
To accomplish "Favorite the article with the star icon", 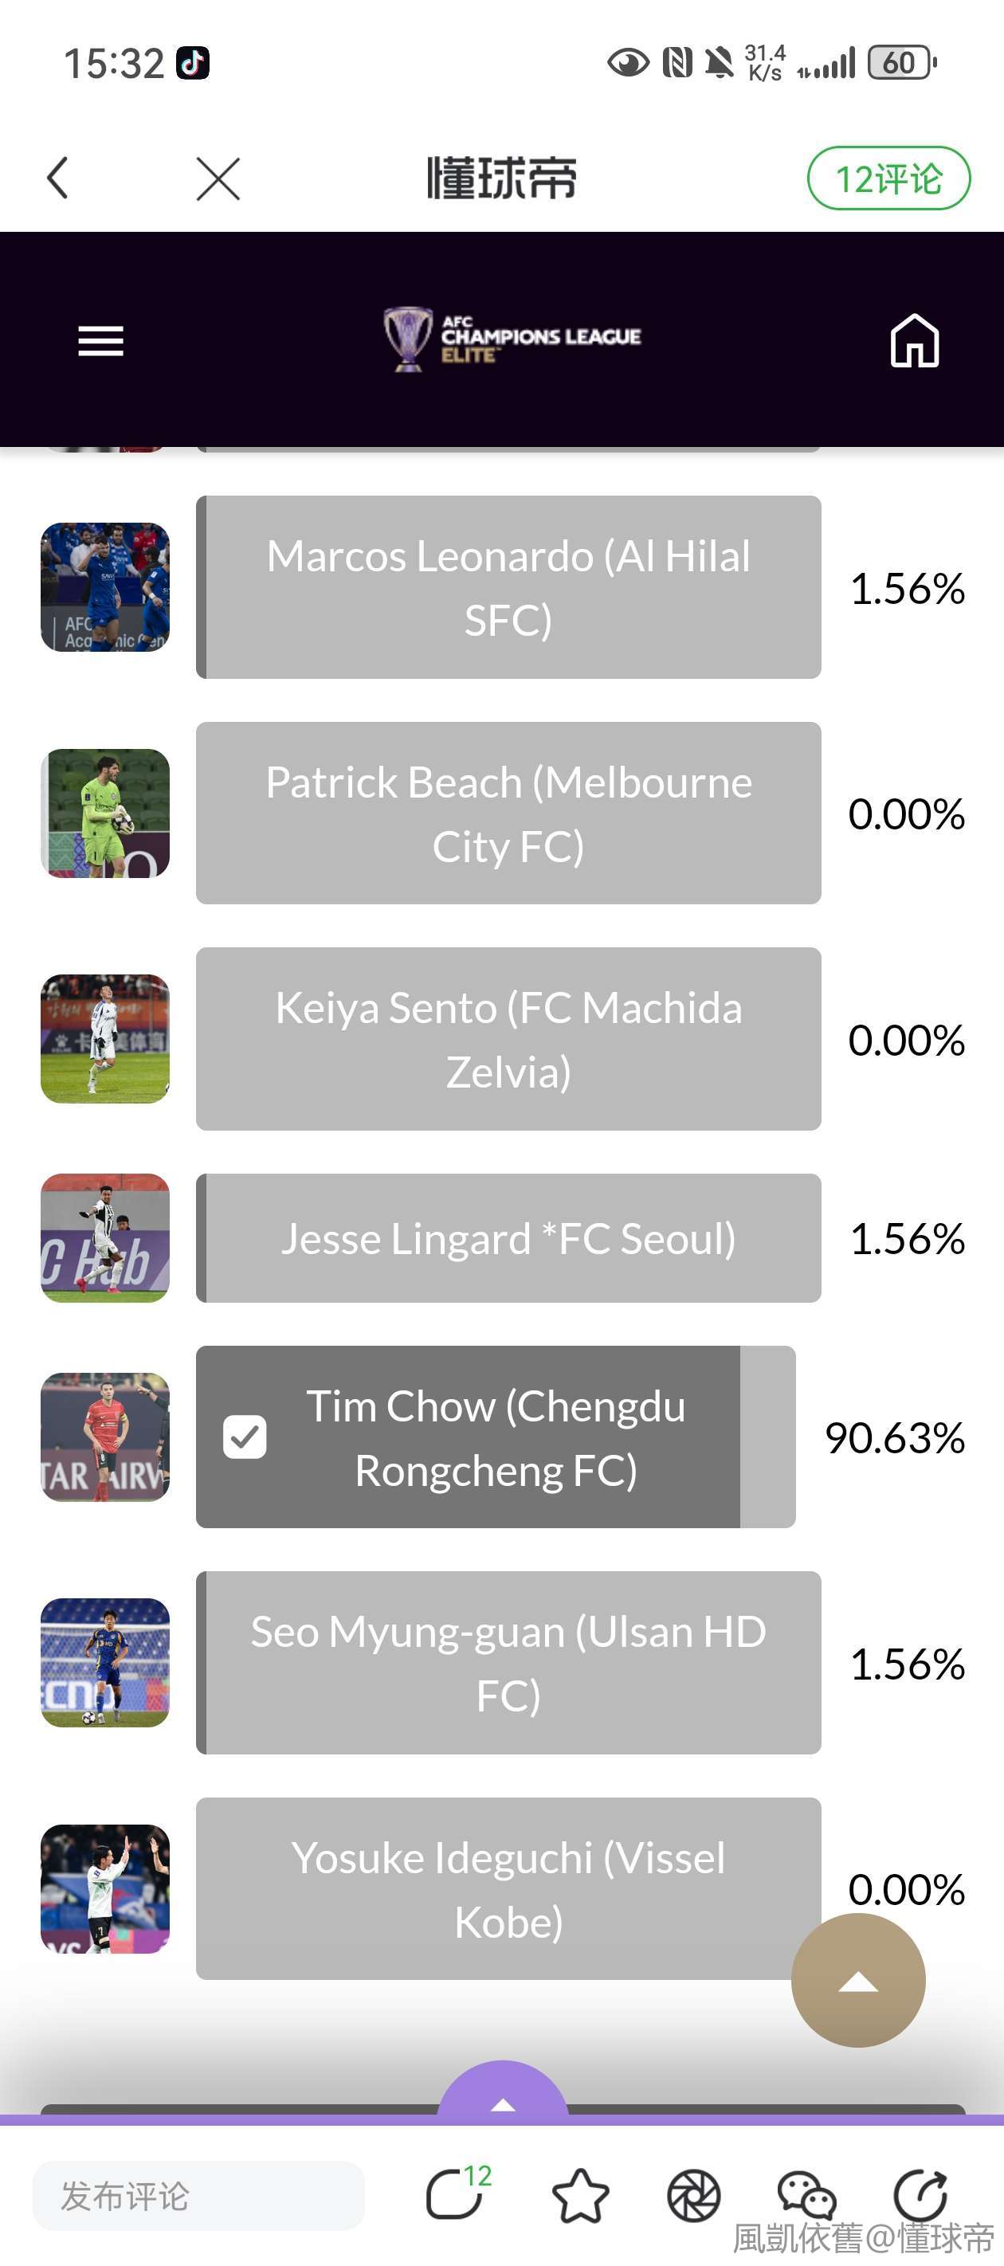I will pos(580,2196).
